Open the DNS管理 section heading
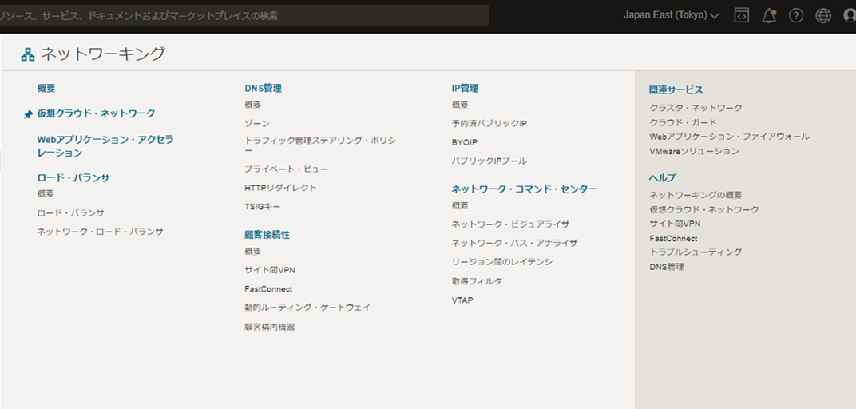Screen dimensions: 856x409 coord(264,88)
